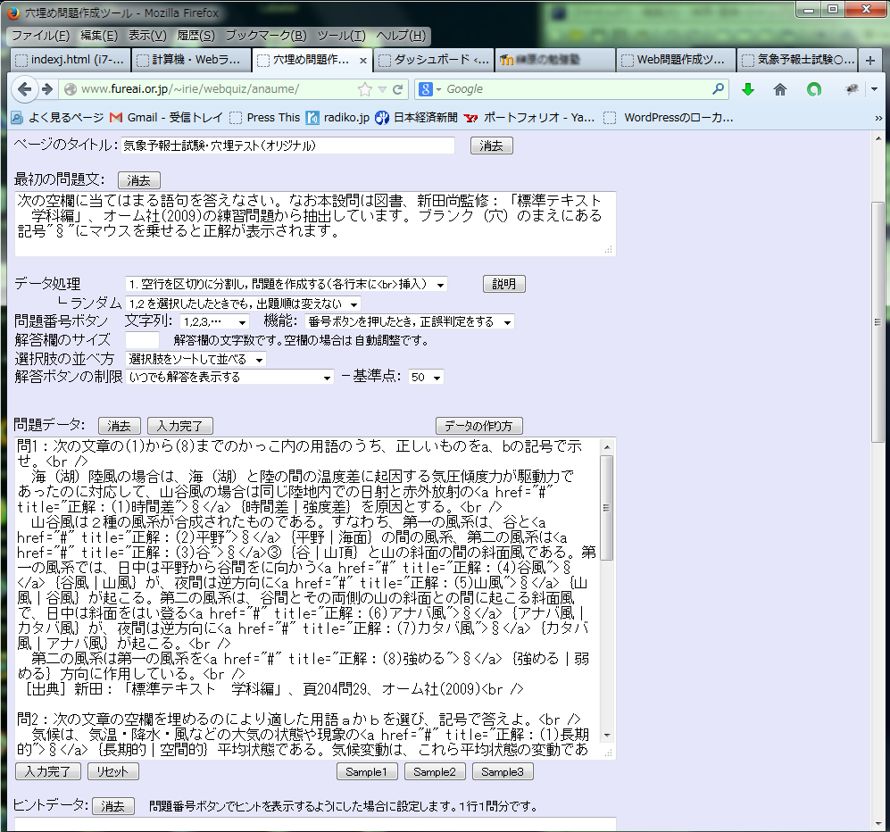Click problem data textarea scrollbar thumb
Image resolution: width=890 pixels, height=832 pixels.
606,507
